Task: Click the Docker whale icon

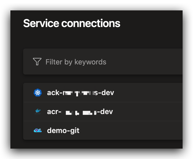Action: (x=38, y=112)
